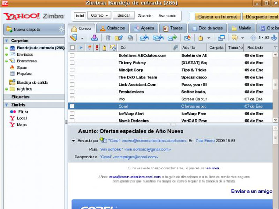Open the Correo search type dropdown
This screenshot has width=279, height=209.
99,15
